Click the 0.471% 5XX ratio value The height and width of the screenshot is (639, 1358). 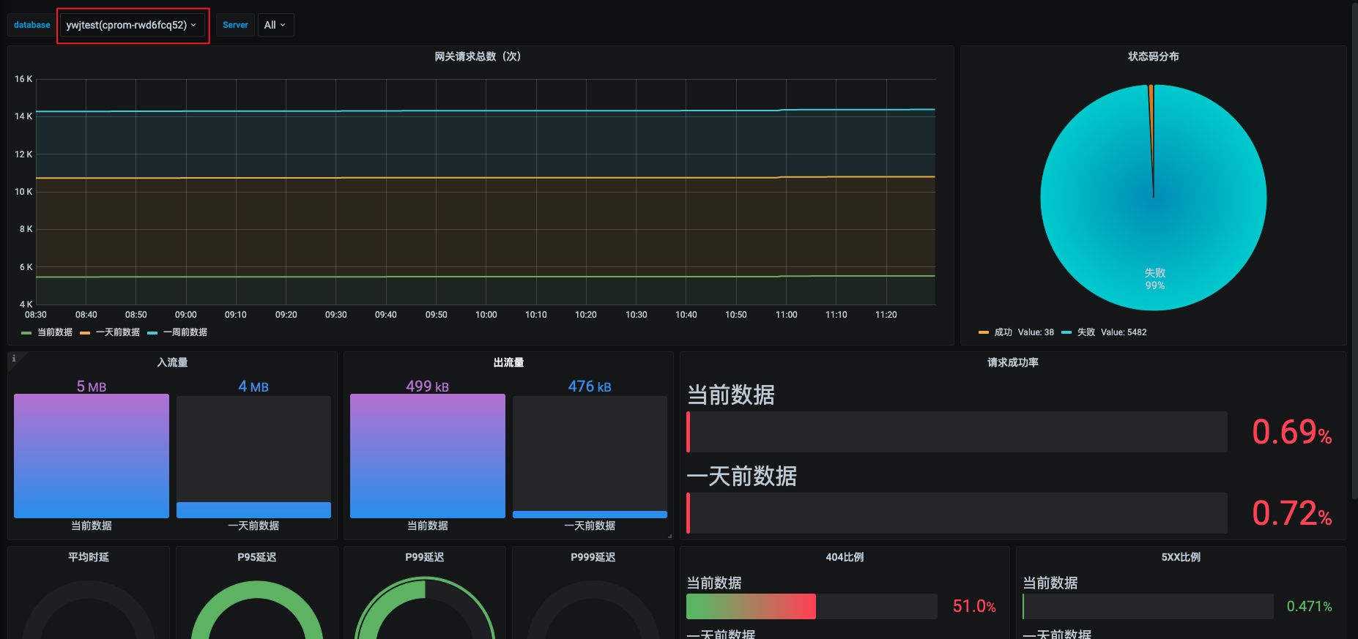(1309, 606)
